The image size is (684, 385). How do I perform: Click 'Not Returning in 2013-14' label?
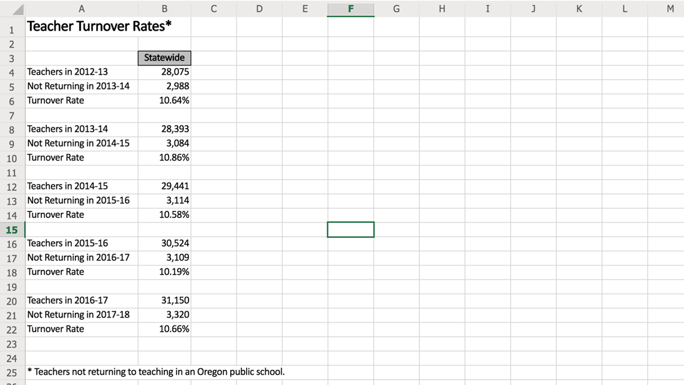tap(79, 86)
